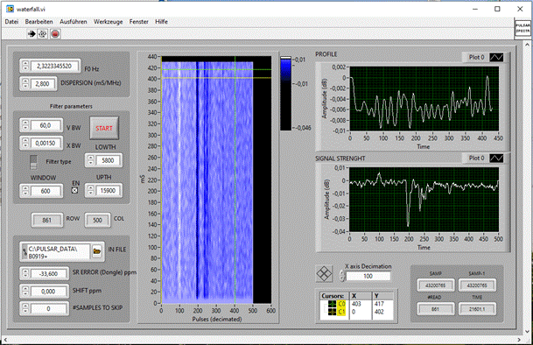Viewport: 533px width, 345px height.
Task: Click the TIME indicator showing 21601,1
Action: [x=477, y=309]
